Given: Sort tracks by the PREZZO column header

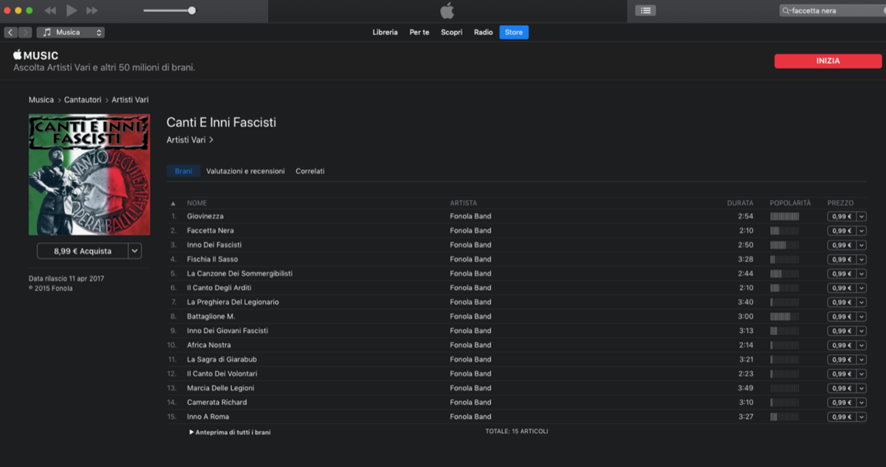Looking at the screenshot, I should pyautogui.click(x=840, y=203).
